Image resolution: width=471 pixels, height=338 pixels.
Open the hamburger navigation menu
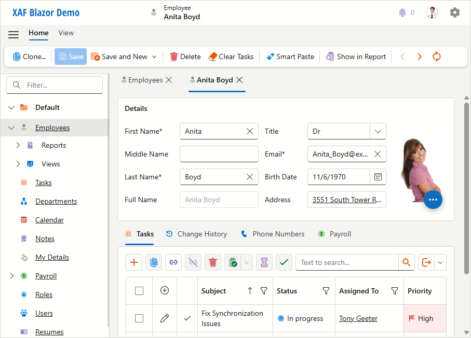[14, 35]
